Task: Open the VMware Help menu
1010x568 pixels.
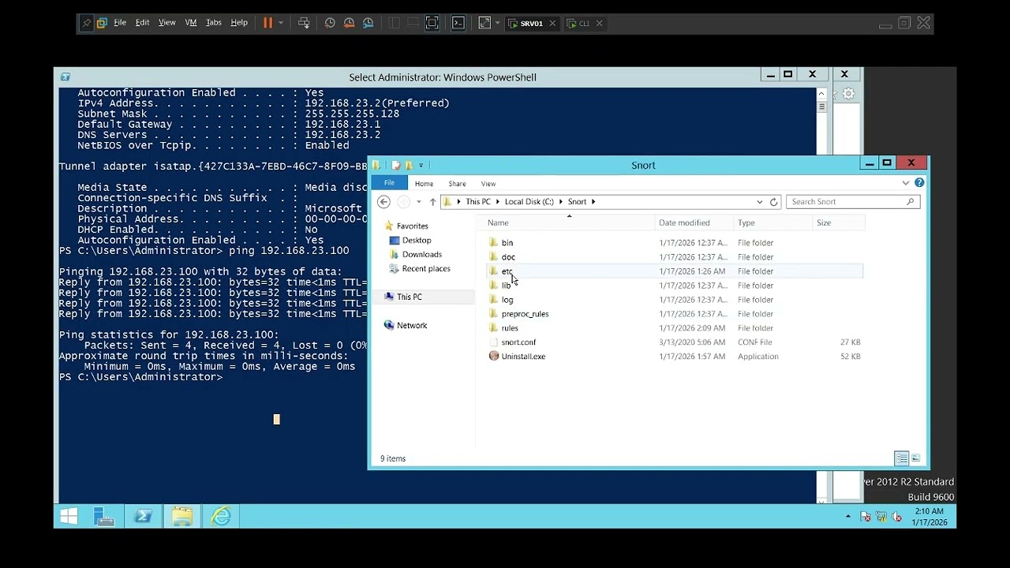Action: pyautogui.click(x=239, y=23)
